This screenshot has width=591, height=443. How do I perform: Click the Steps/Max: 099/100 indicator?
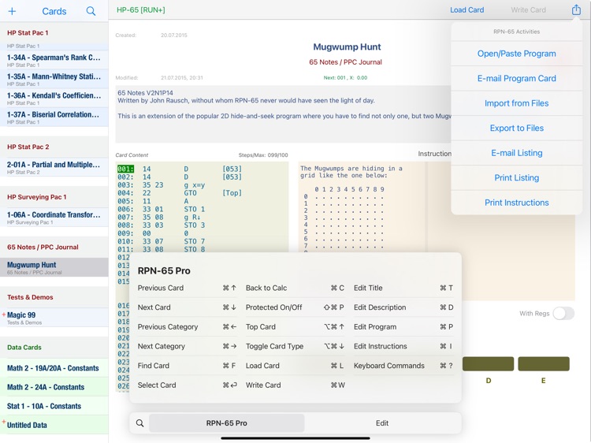(263, 155)
